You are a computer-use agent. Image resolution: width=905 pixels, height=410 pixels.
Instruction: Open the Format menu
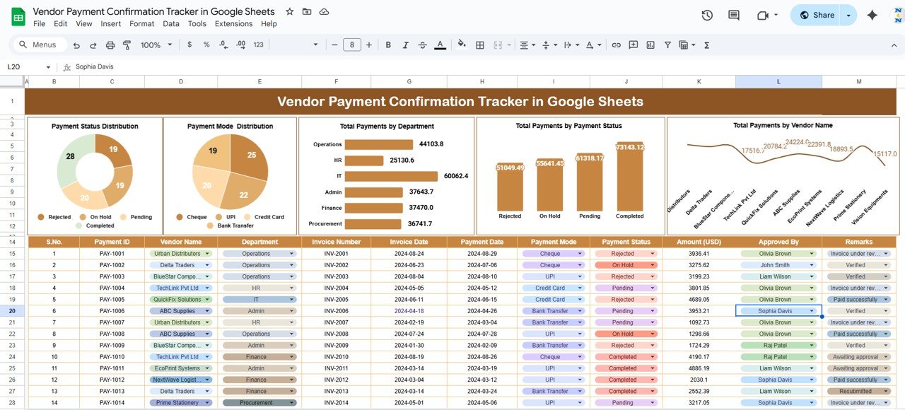tap(141, 24)
